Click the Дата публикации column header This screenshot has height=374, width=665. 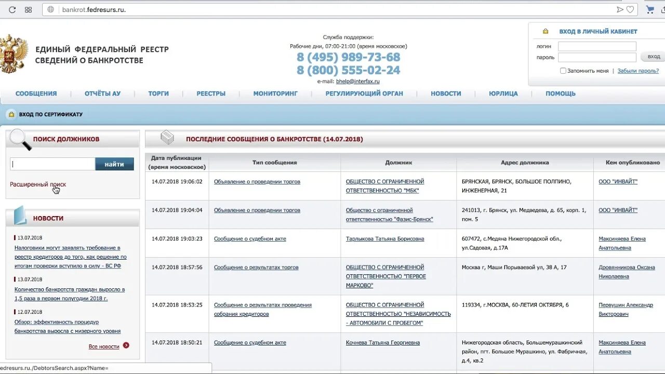[177, 163]
